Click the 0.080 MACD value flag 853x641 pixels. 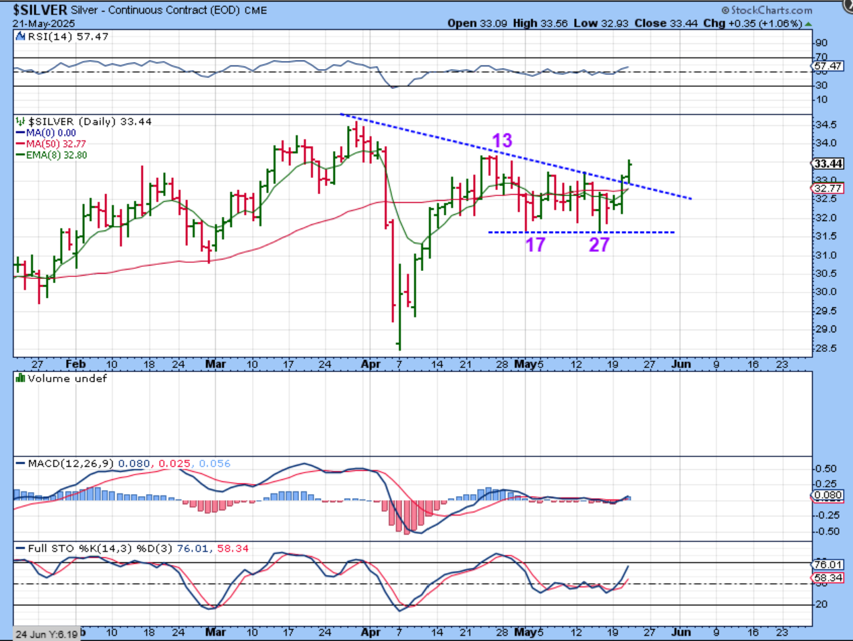pos(828,495)
